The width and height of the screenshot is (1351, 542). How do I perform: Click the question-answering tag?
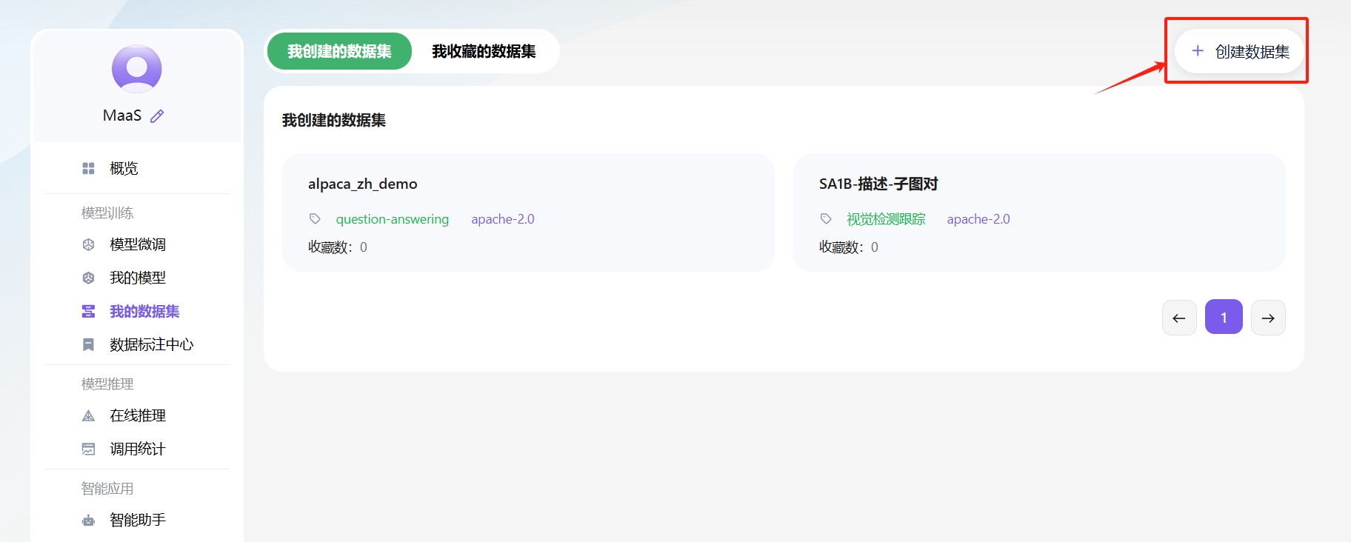393,219
